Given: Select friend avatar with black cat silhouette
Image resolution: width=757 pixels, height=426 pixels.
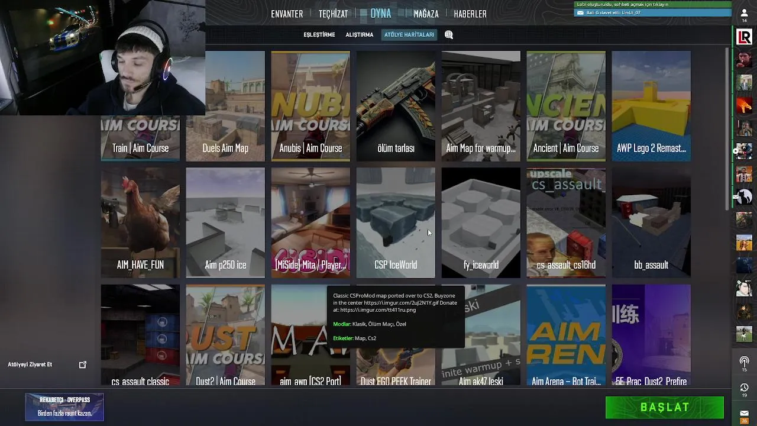Looking at the screenshot, I should [744, 196].
